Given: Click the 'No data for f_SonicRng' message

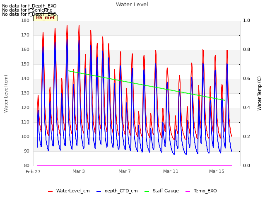Looking at the screenshot, I should click(x=27, y=10).
